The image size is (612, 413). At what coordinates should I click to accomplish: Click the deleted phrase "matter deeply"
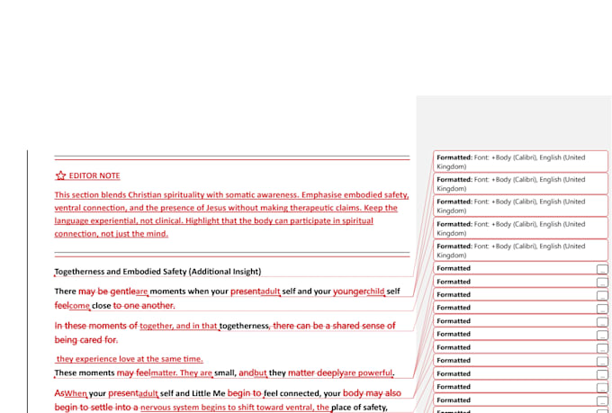(315, 373)
